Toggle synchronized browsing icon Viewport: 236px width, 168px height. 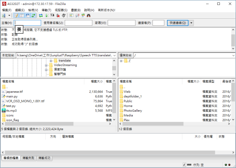coord(83,15)
